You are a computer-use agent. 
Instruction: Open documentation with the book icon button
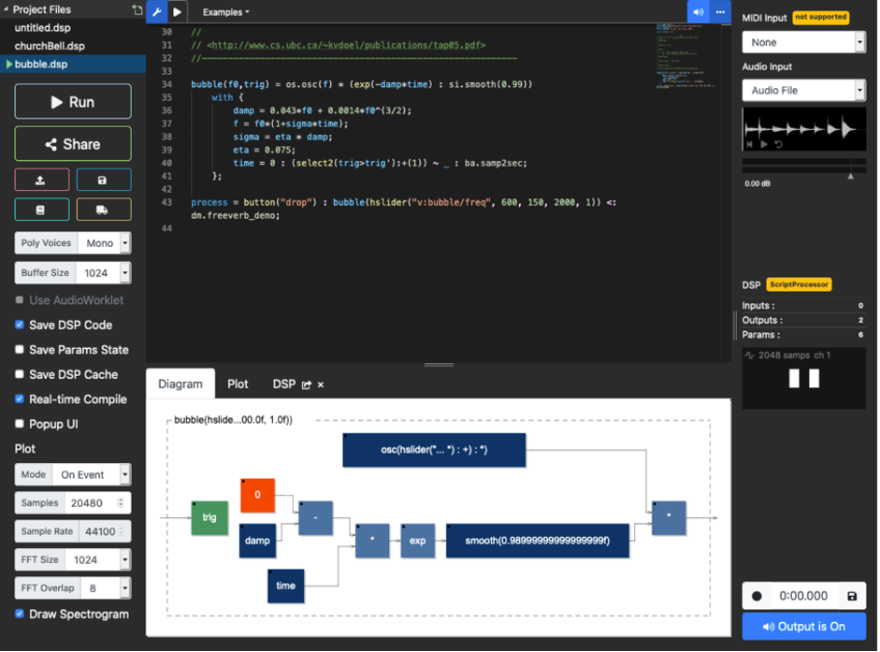[41, 210]
